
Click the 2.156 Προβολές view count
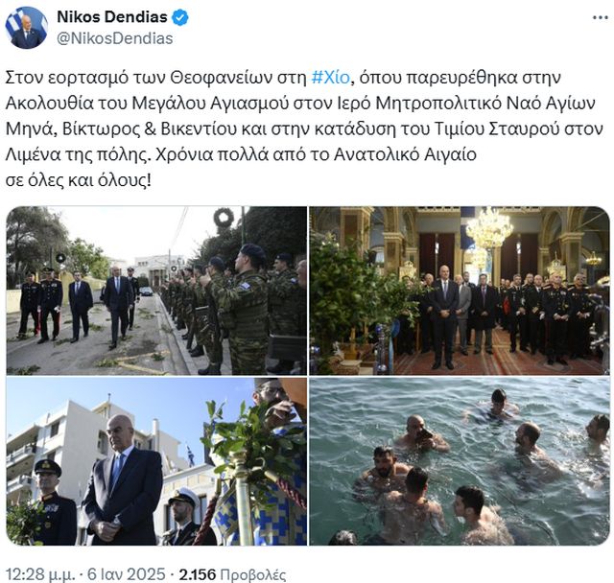[x=232, y=574]
